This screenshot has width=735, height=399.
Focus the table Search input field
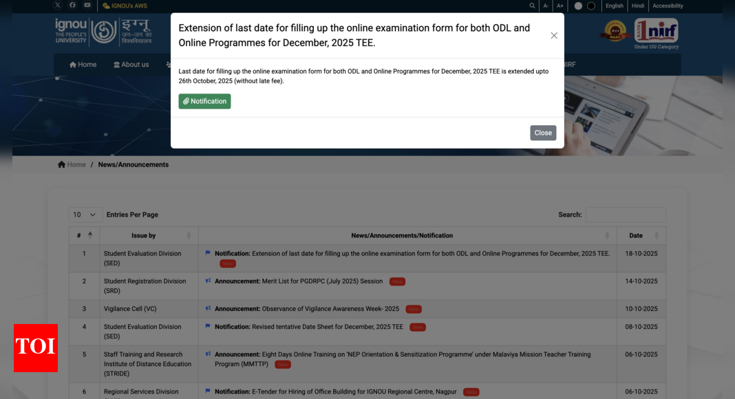[625, 215]
